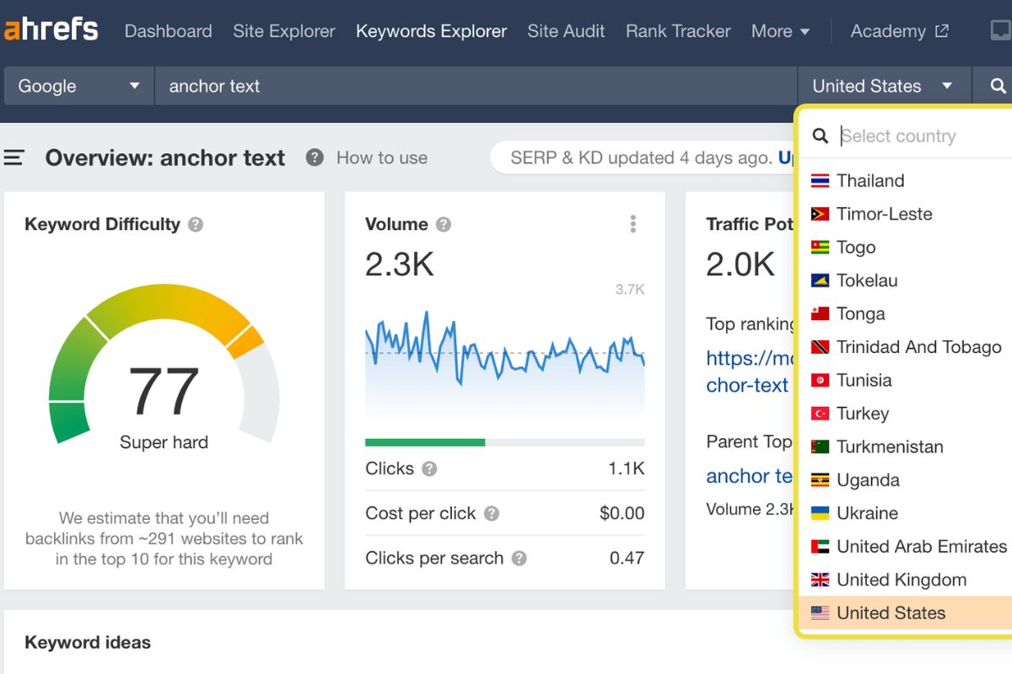The width and height of the screenshot is (1012, 674).
Task: Open the hamburger menu beside Overview
Action: 14,158
